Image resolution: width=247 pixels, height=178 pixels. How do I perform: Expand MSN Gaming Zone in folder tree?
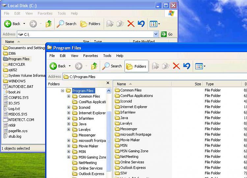point(69,157)
